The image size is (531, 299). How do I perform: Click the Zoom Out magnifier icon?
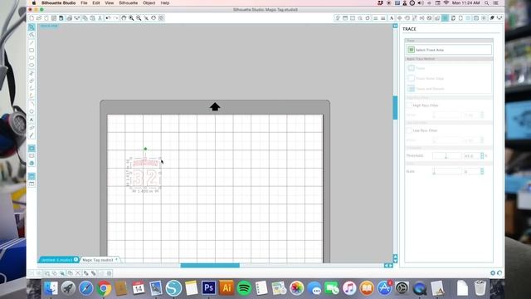[x=139, y=18]
